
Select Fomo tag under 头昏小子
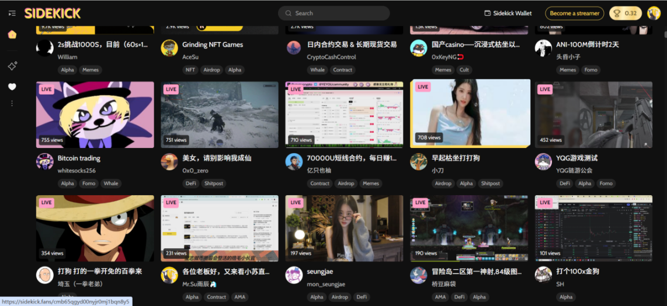[x=591, y=70]
